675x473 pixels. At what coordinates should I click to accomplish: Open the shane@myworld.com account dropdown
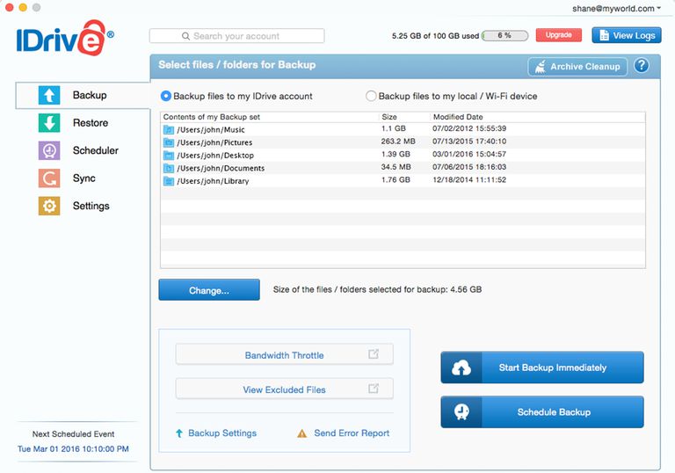[x=616, y=8]
